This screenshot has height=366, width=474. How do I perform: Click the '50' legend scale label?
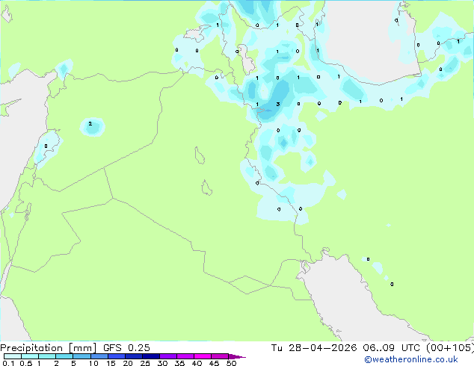tap(231, 363)
